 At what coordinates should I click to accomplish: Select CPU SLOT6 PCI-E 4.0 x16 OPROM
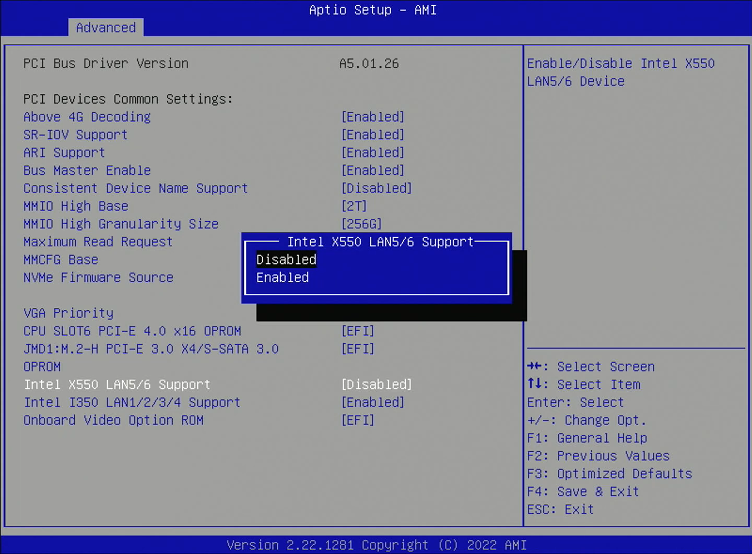click(132, 331)
